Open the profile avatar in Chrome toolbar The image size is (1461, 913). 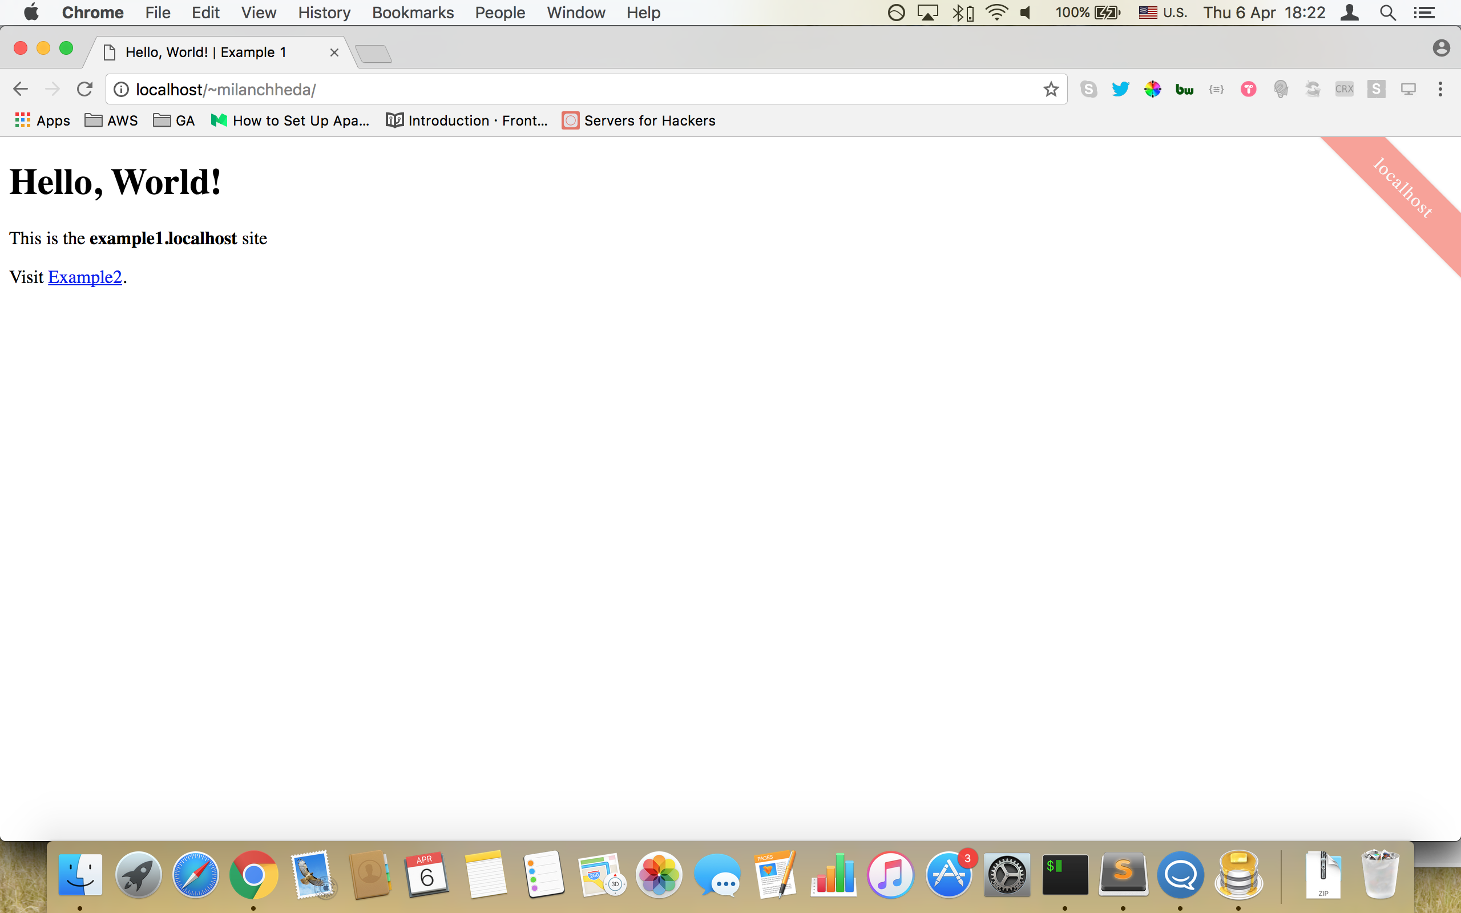[x=1442, y=47]
